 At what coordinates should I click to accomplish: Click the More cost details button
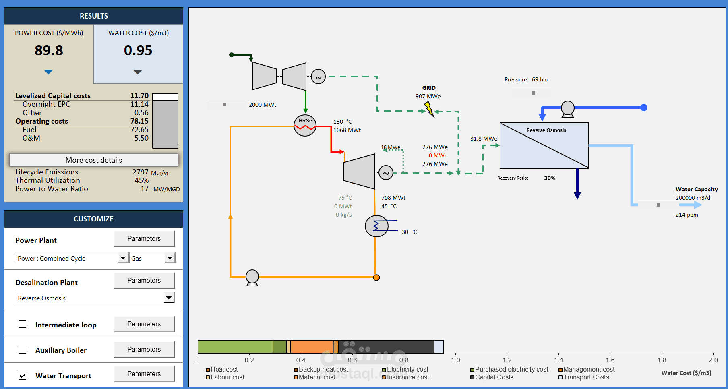(94, 160)
